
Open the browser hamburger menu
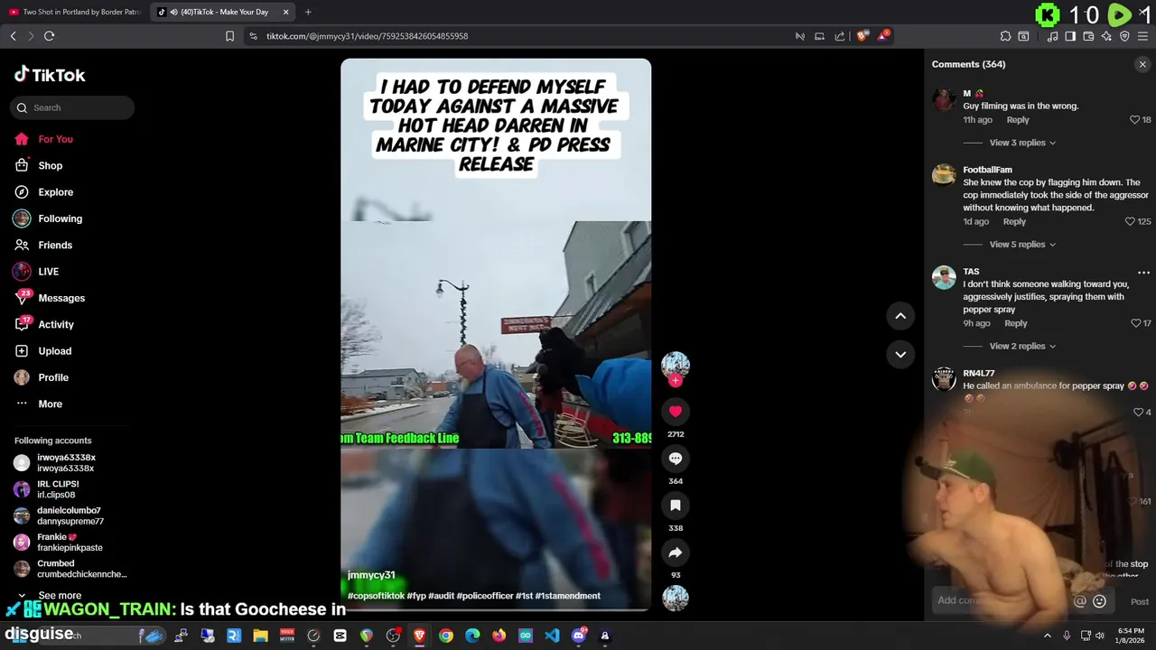[x=1142, y=36]
